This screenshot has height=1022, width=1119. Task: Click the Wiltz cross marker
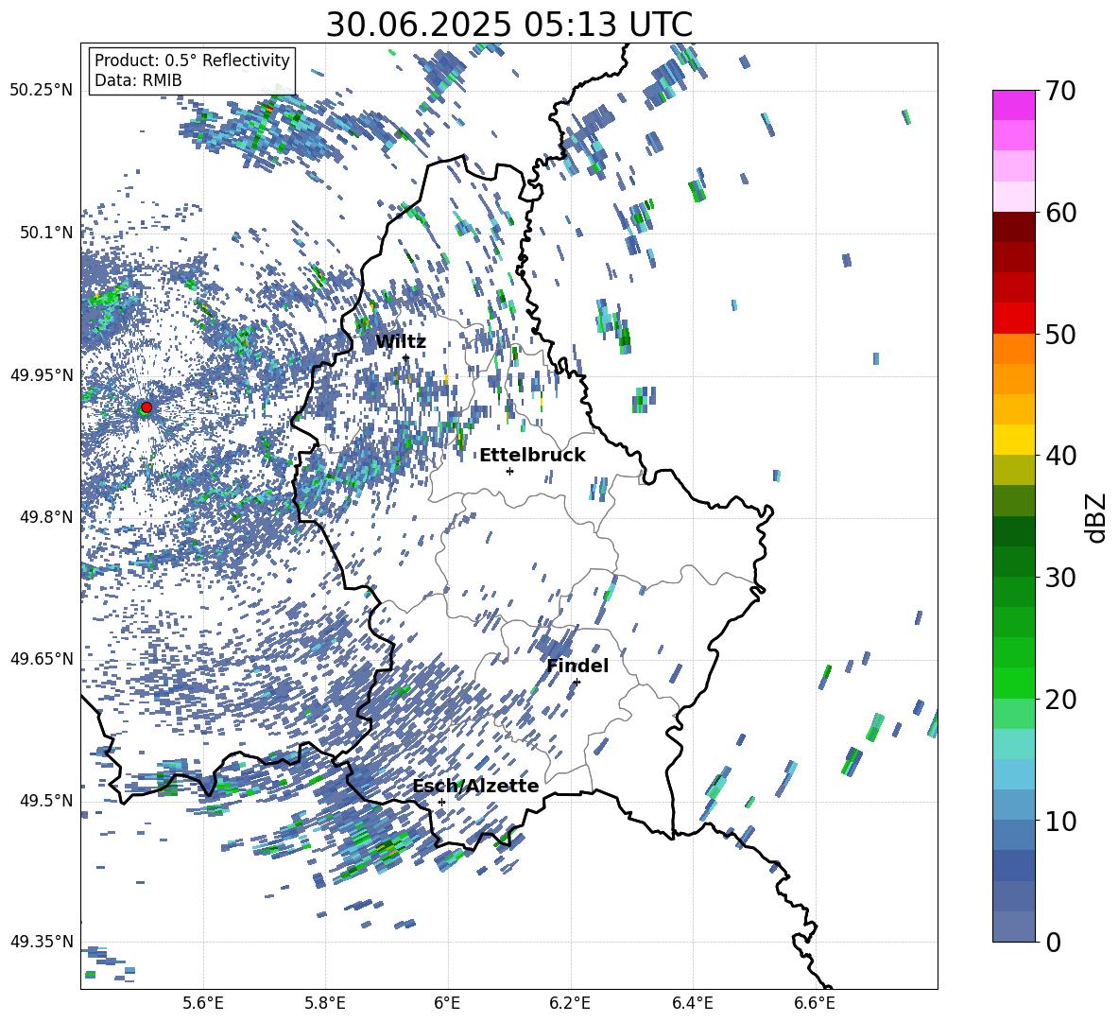[406, 357]
